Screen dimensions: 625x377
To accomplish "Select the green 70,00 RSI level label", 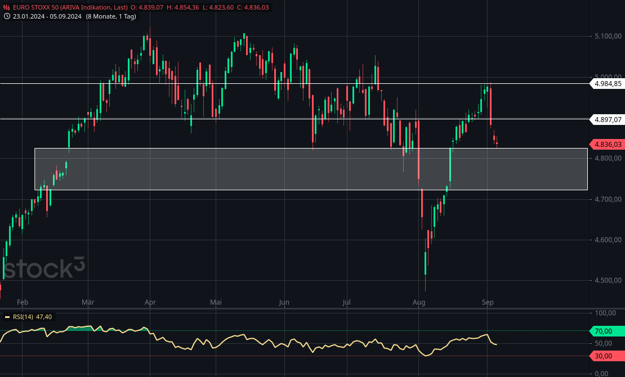I will (606, 331).
